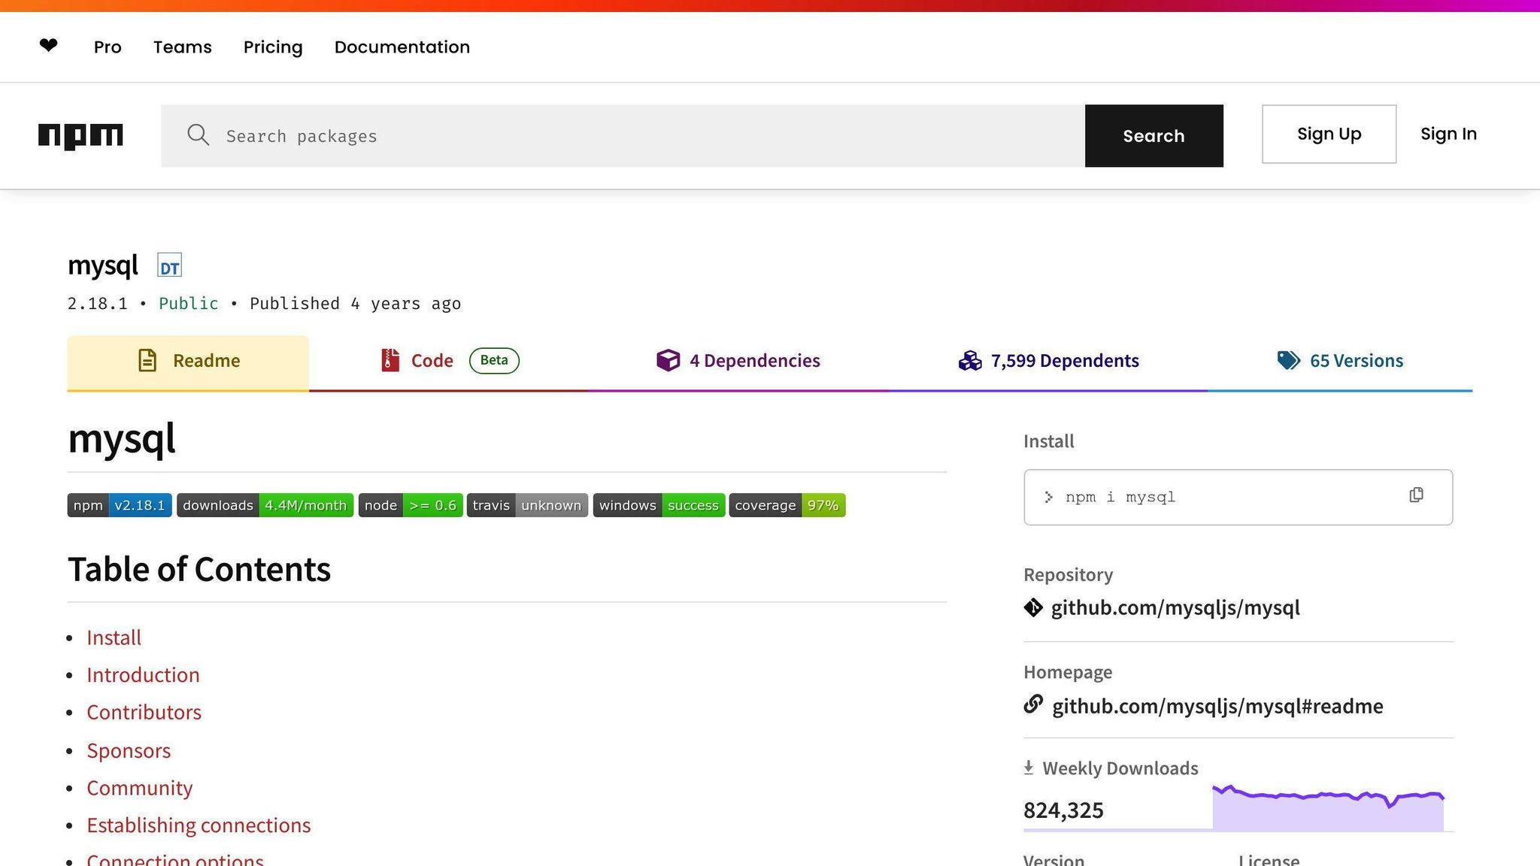Click the Readme document icon

147,360
